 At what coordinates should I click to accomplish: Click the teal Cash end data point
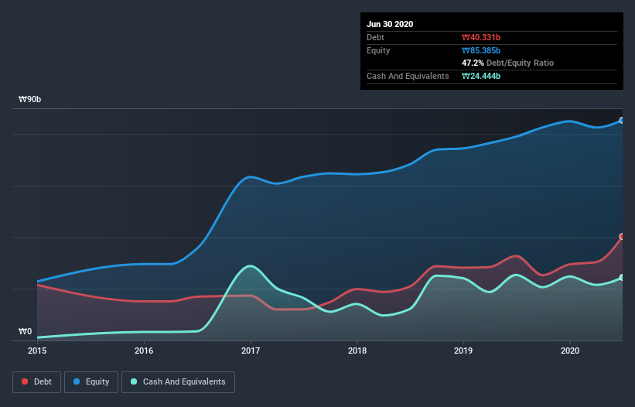point(622,278)
